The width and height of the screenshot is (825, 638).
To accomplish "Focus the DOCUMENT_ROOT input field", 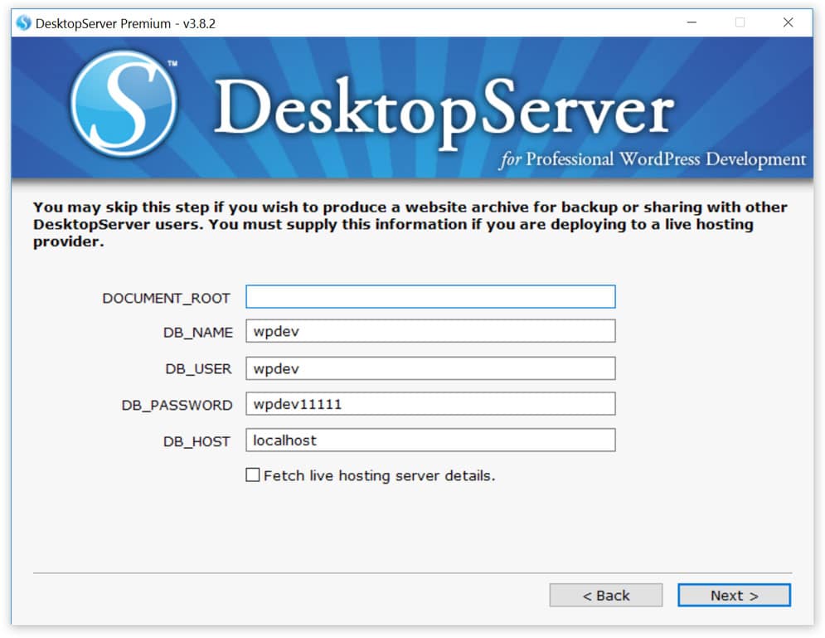I will 430,297.
